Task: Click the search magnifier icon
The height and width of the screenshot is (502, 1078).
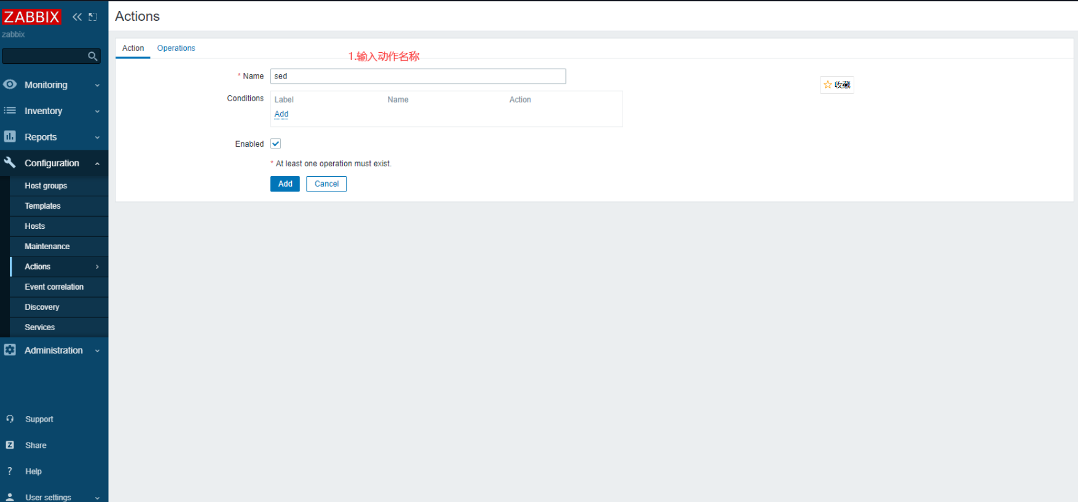Action: pos(93,56)
